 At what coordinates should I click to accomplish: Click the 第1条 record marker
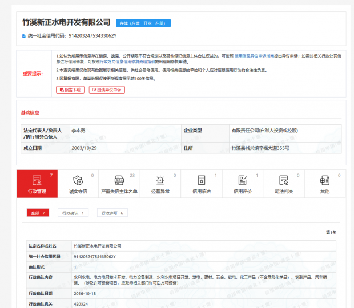pyautogui.click(x=331, y=233)
